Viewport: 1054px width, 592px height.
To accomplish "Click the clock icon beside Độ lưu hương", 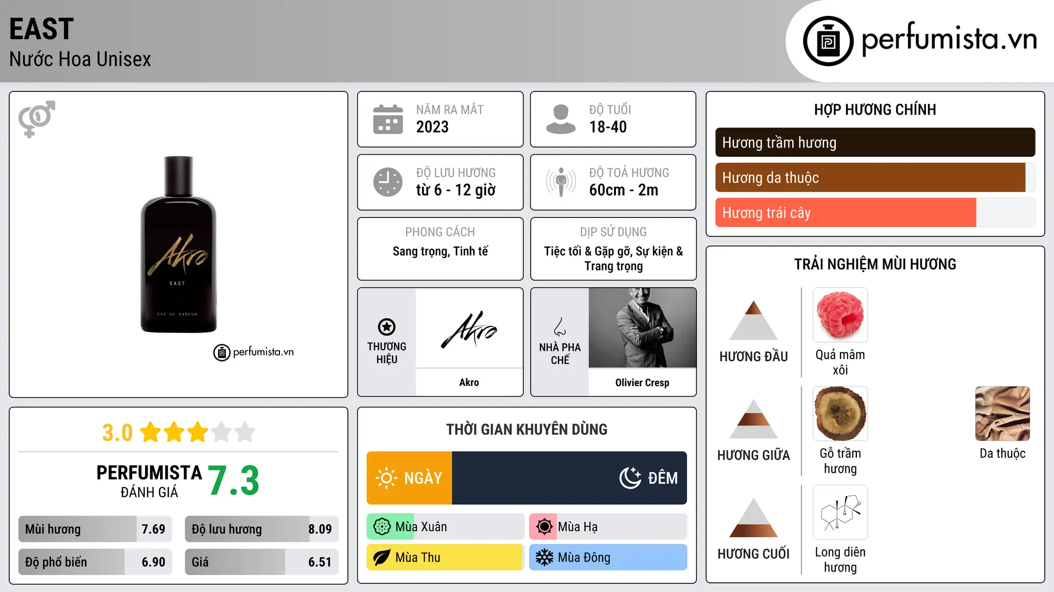I will 388,182.
